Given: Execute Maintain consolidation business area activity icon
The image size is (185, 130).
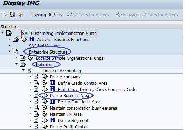Looking at the screenshot, I should [x=45, y=108].
